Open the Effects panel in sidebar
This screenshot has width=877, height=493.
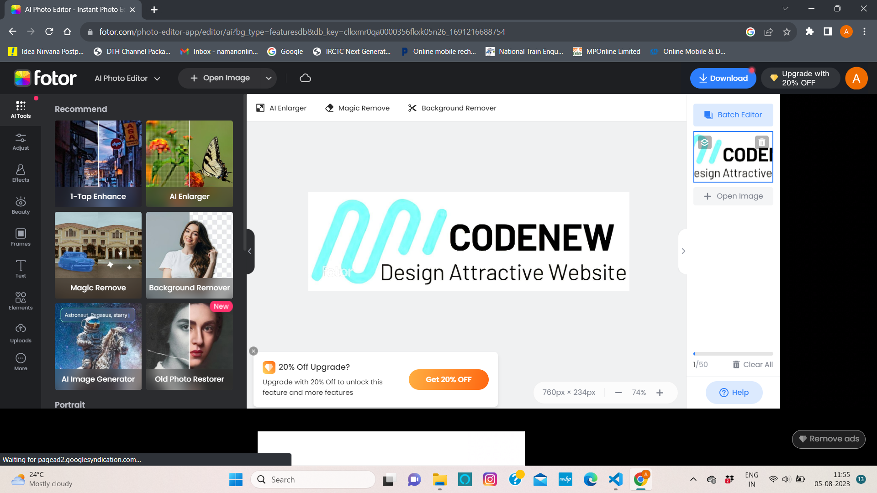tap(21, 173)
